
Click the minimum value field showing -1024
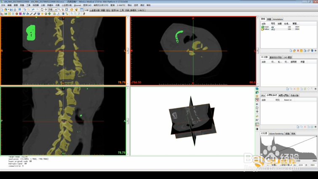point(301,165)
